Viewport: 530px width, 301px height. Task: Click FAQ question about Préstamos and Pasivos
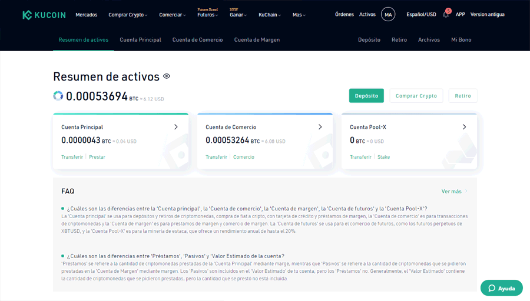pos(175,256)
